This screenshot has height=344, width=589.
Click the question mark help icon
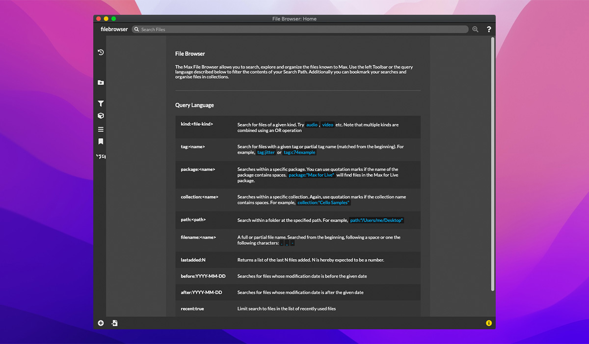(x=489, y=29)
